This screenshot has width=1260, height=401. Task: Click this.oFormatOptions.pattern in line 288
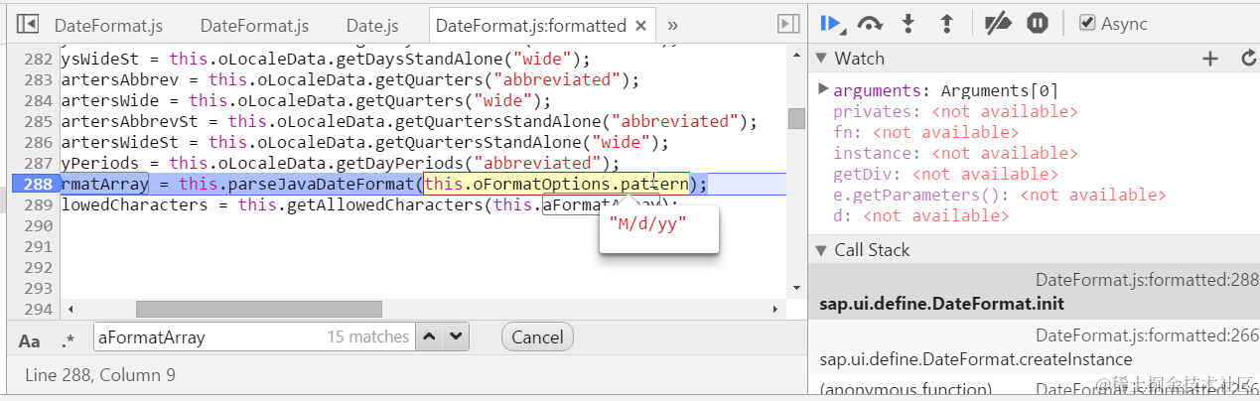tap(556, 185)
